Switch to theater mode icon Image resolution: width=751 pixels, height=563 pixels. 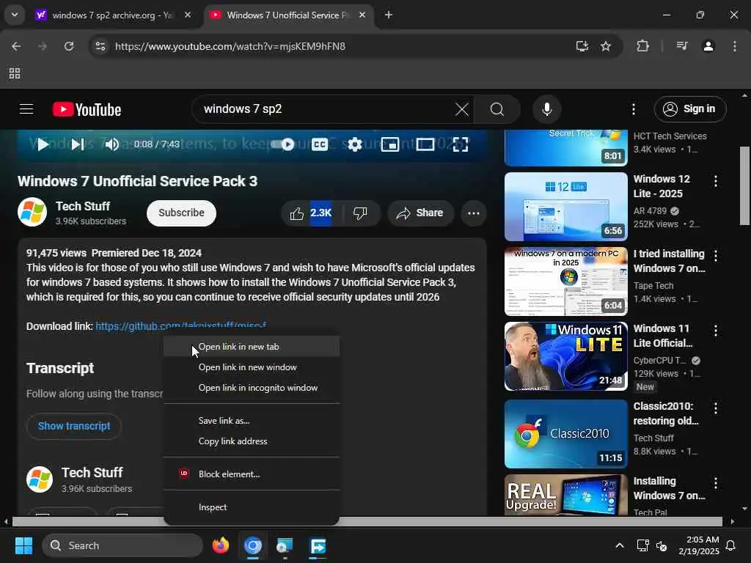(x=425, y=144)
